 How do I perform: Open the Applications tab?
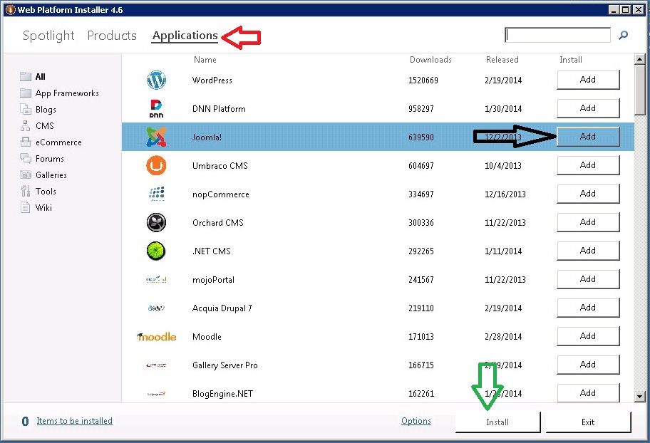point(185,36)
